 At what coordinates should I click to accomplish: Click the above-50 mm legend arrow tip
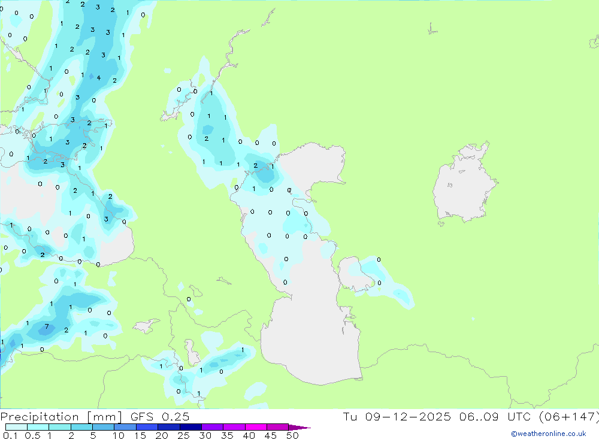299,428
